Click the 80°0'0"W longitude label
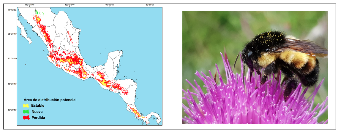 pyautogui.click(x=149, y=4)
